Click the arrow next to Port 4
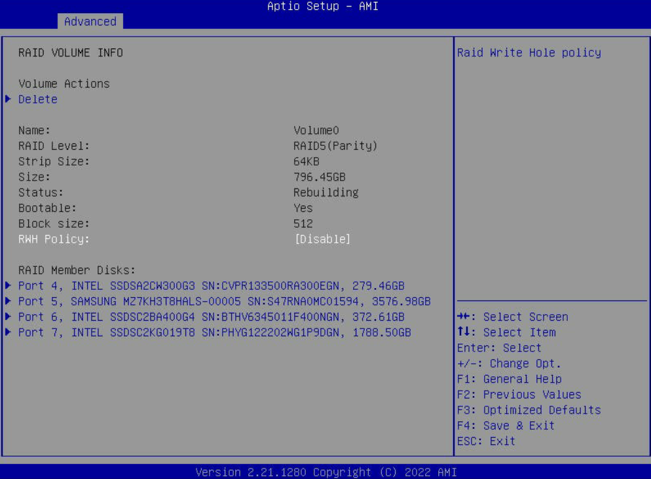The height and width of the screenshot is (479, 651). (8, 285)
